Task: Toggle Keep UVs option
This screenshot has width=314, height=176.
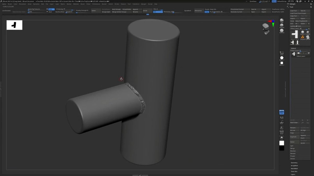Action: [213, 9]
